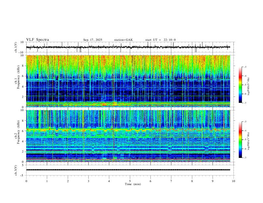Click the time axis tick label "2"
Viewport: 263px width, 203px height.
coord(68,181)
